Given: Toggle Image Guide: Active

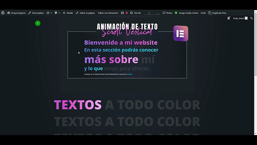Looking at the screenshot, I should 187,13.
